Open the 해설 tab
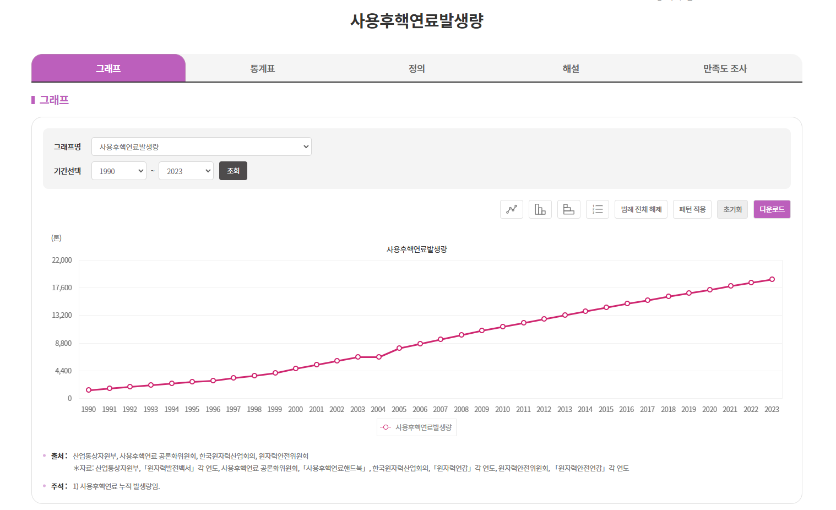This screenshot has width=836, height=510. (x=571, y=68)
